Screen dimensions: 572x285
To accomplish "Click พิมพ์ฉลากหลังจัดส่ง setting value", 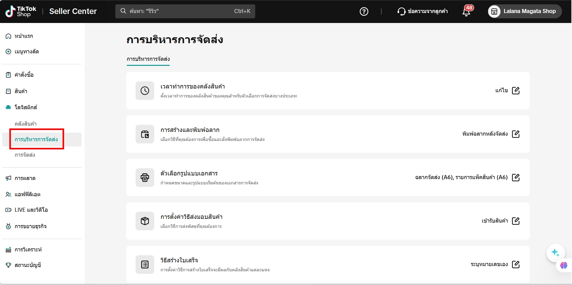I will click(485, 134).
